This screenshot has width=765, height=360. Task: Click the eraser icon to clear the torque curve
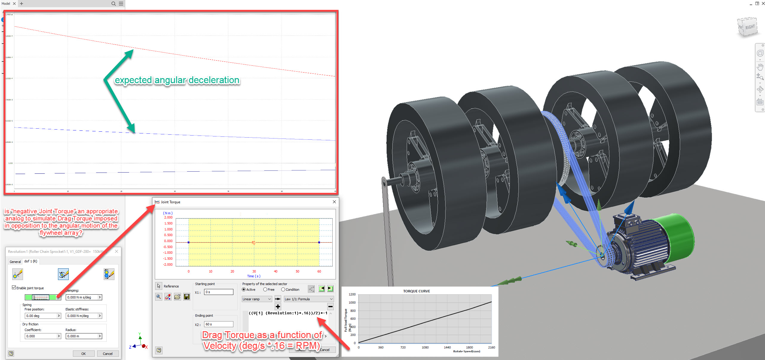coord(168,296)
